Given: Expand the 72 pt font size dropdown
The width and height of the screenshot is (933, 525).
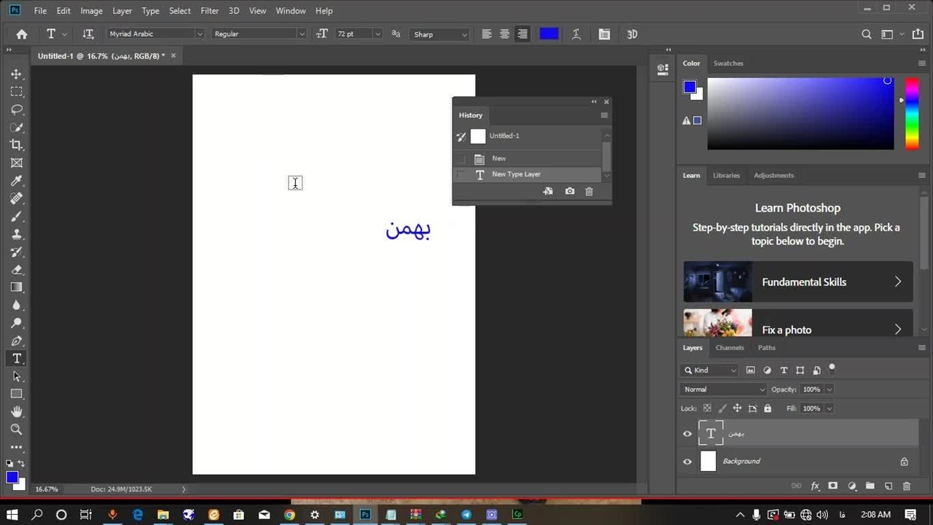Looking at the screenshot, I should click(377, 34).
